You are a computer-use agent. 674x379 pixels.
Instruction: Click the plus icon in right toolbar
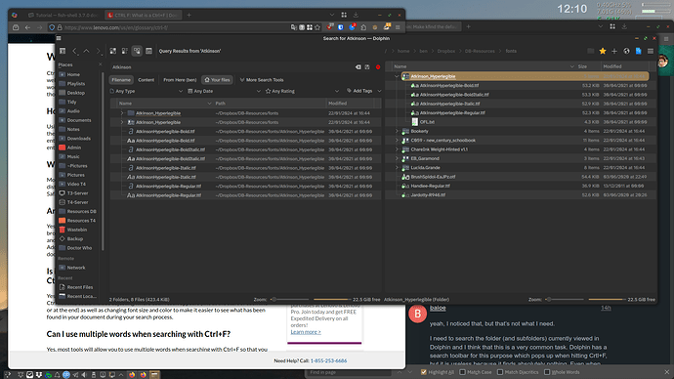pyautogui.click(x=614, y=51)
